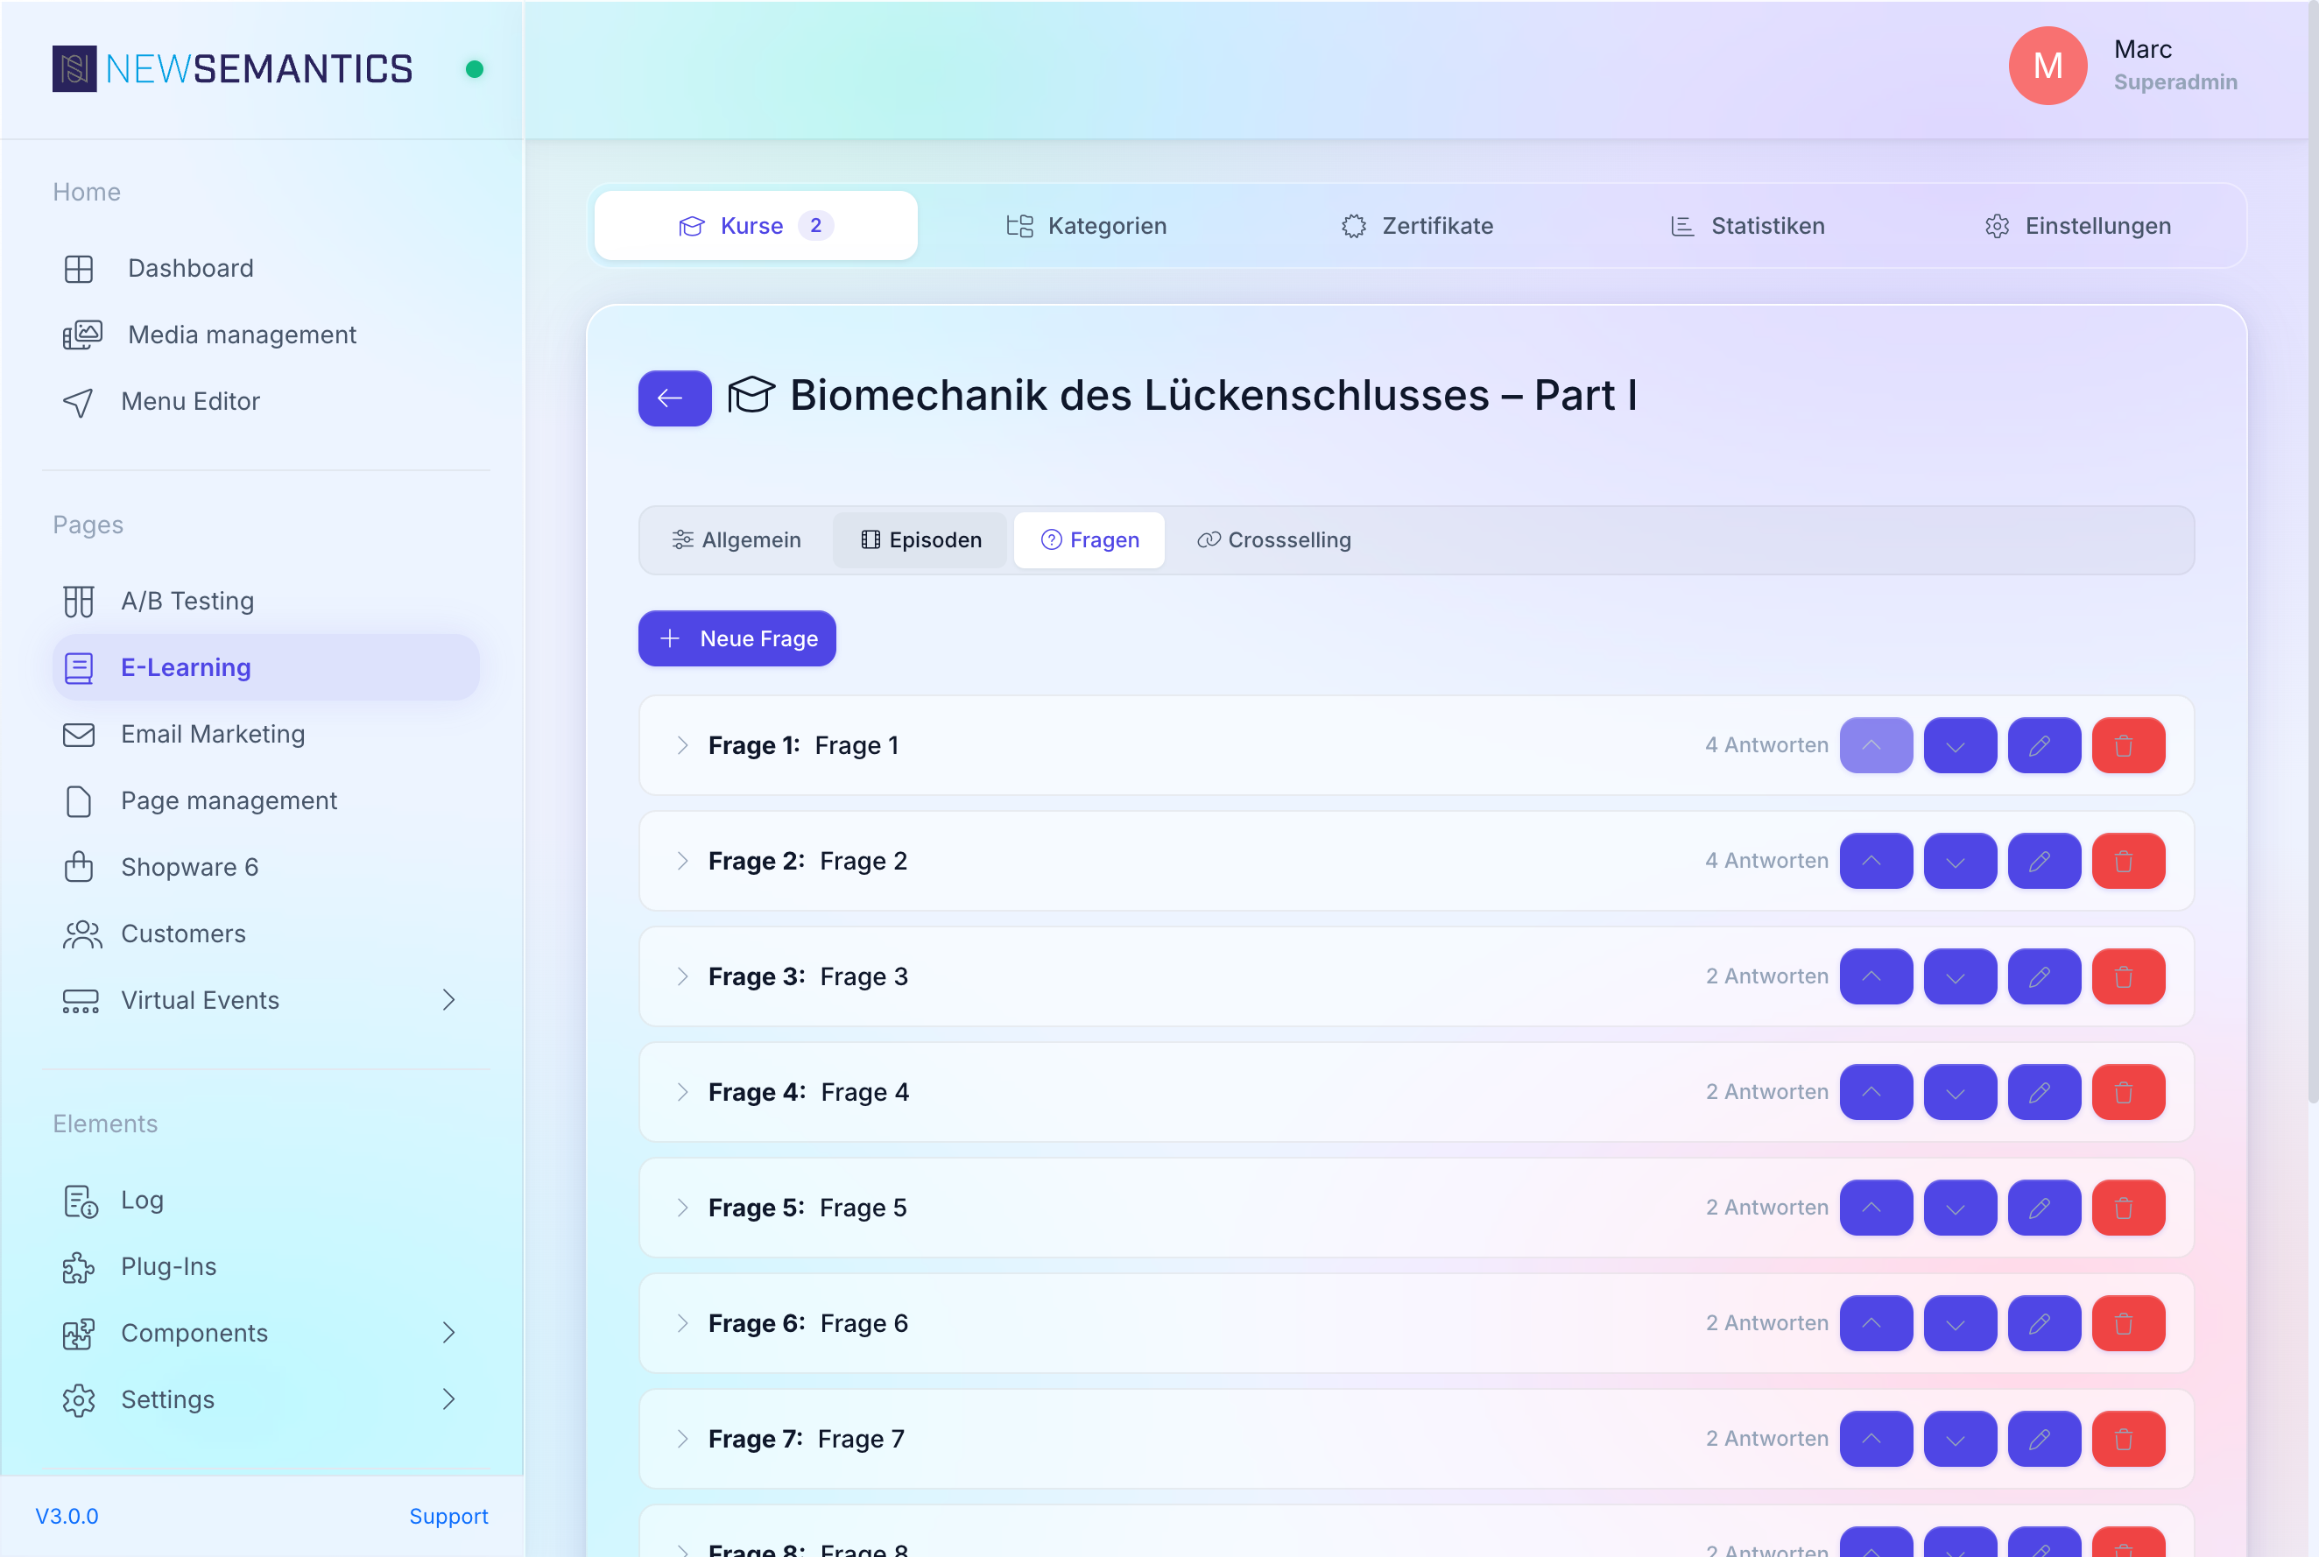
Task: Open the Einstellungen tab
Action: click(x=2076, y=225)
